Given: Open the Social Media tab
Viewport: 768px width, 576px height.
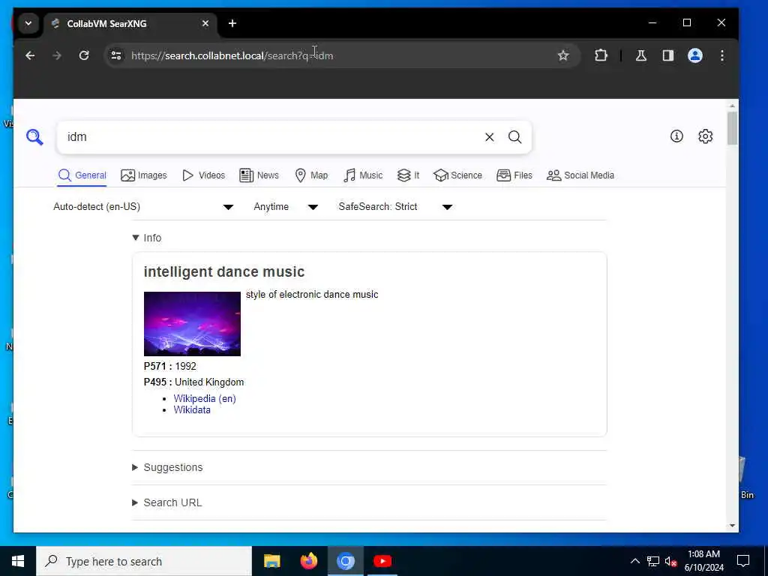Looking at the screenshot, I should pyautogui.click(x=580, y=175).
